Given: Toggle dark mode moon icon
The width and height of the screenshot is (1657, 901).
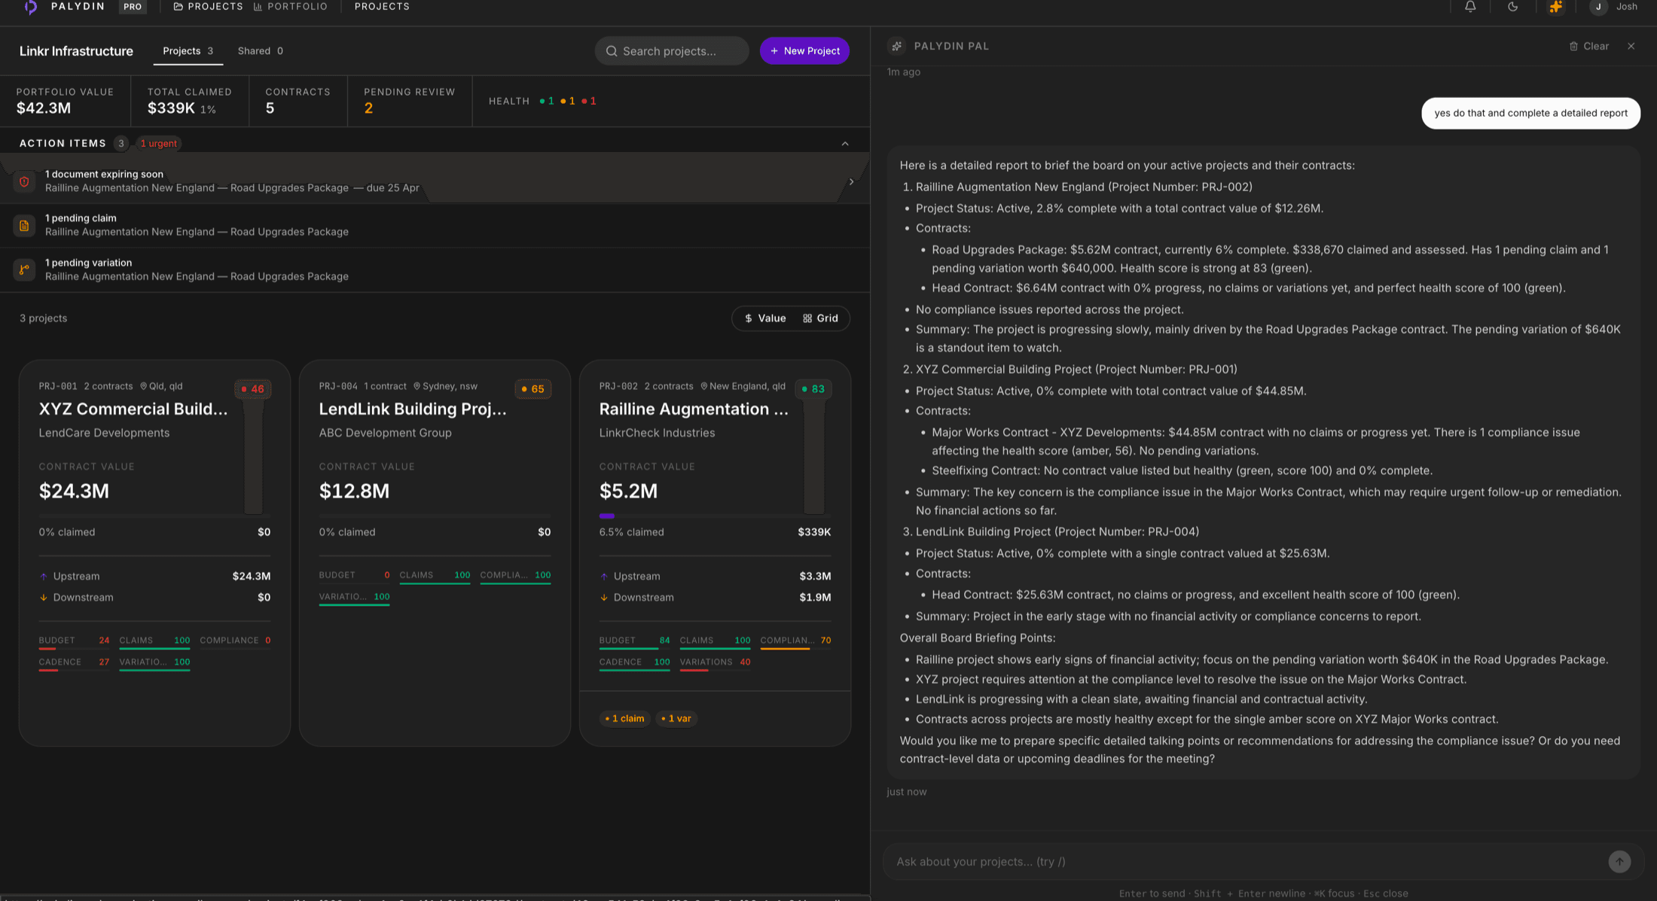Looking at the screenshot, I should [1512, 7].
